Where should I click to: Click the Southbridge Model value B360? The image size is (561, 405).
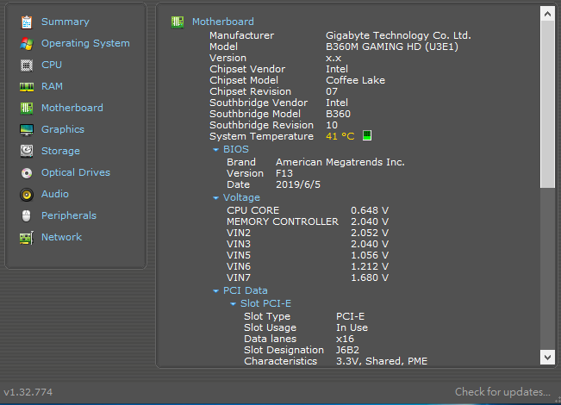338,114
